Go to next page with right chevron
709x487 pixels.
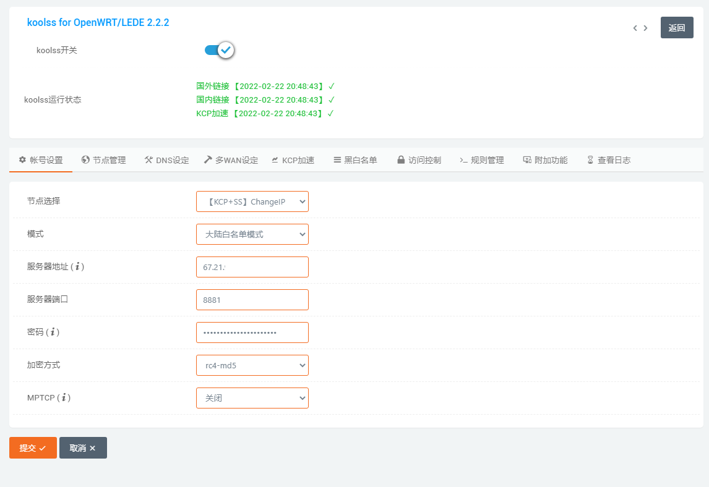click(x=646, y=28)
